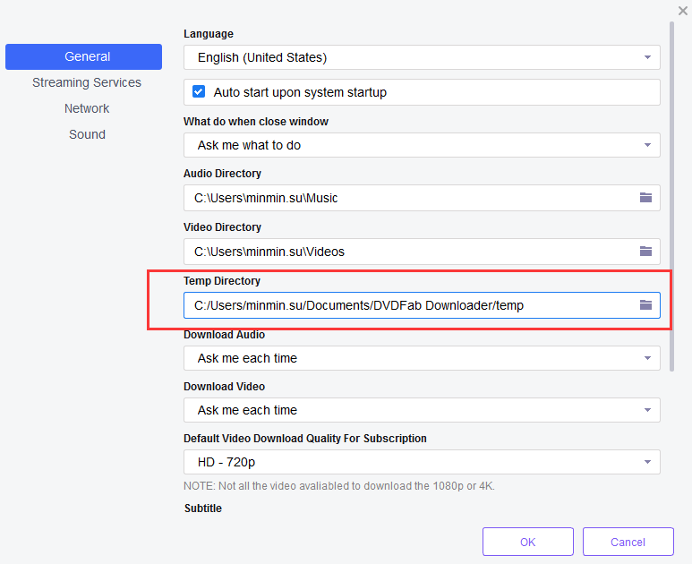Open Video Directory folder browse icon

click(645, 252)
